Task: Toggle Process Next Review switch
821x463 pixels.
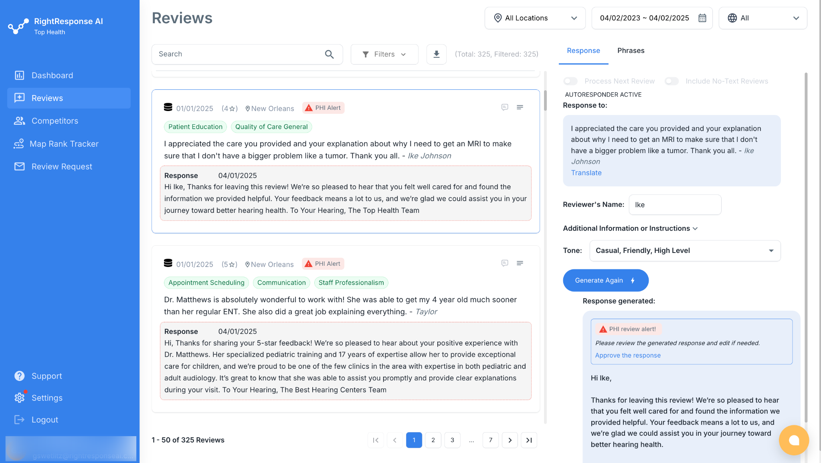Action: point(570,81)
